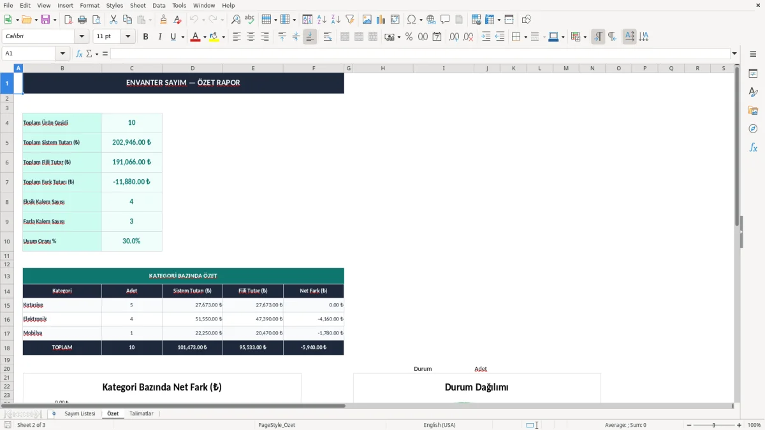The height and width of the screenshot is (430, 765).
Task: Open the Data menu
Action: pyautogui.click(x=159, y=5)
